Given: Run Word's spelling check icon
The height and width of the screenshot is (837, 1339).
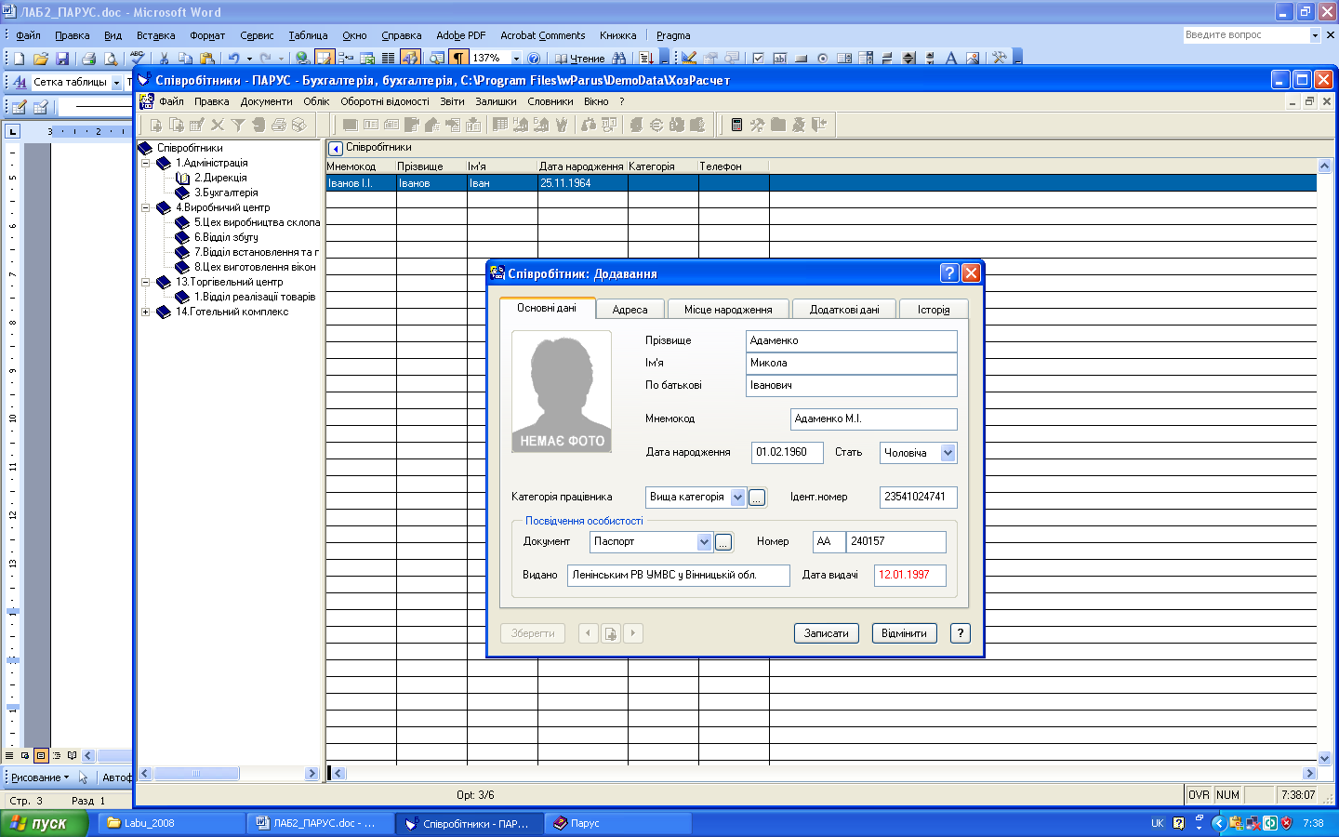Looking at the screenshot, I should pos(138,58).
